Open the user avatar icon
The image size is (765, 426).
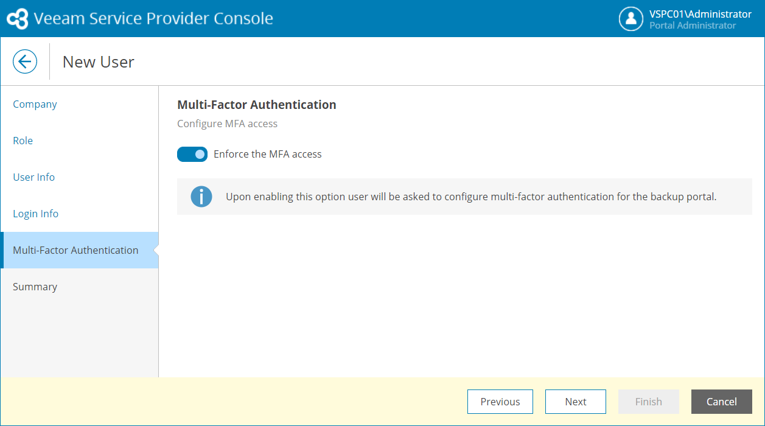(x=631, y=18)
